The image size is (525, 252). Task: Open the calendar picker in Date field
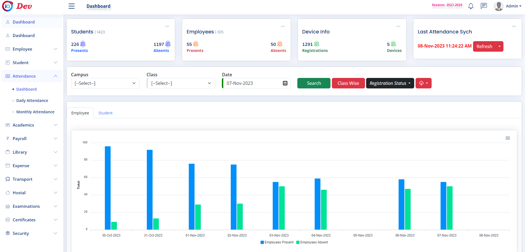285,83
